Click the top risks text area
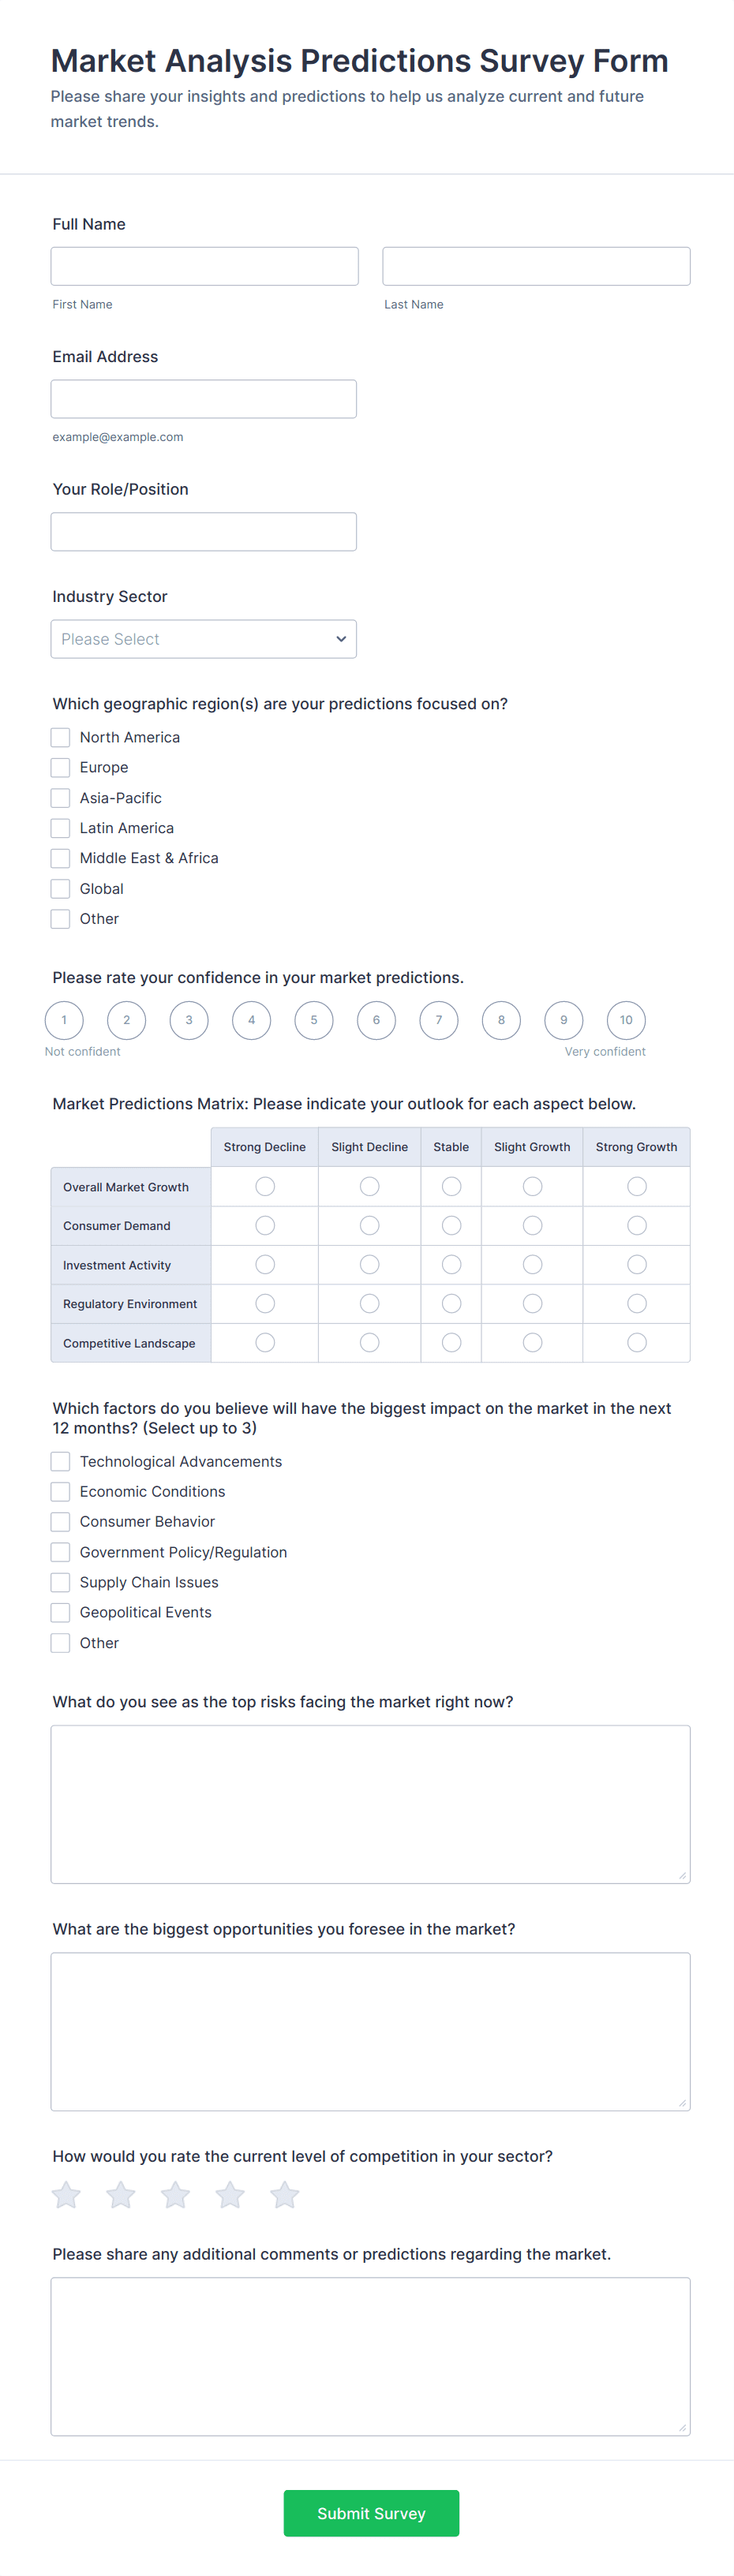 (371, 1804)
